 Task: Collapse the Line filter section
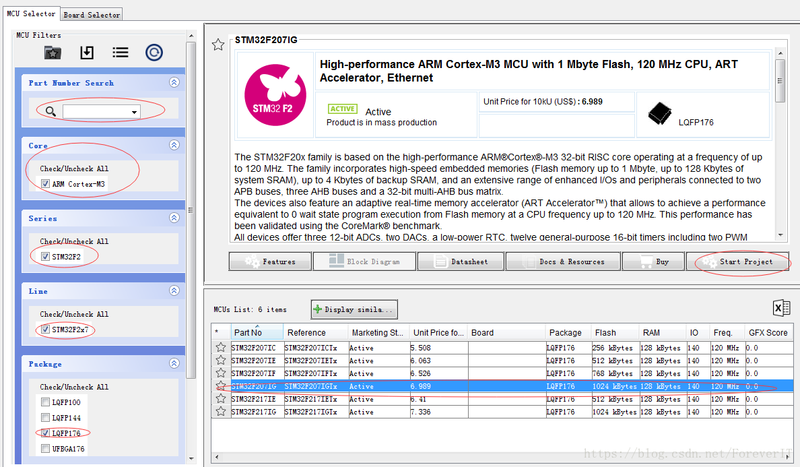[x=174, y=290]
